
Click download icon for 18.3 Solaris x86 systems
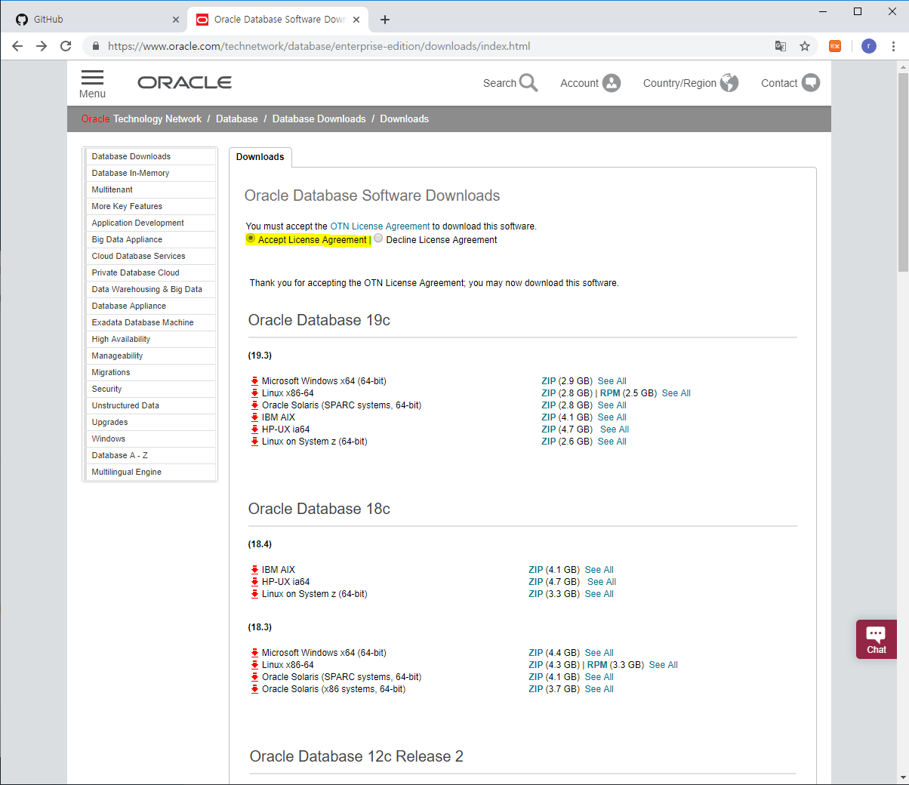click(255, 689)
